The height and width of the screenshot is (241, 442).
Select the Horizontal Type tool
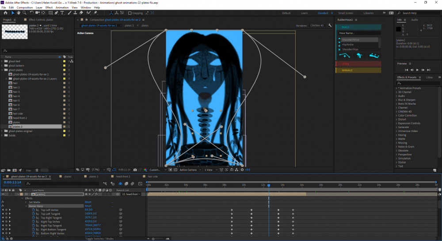click(62, 13)
